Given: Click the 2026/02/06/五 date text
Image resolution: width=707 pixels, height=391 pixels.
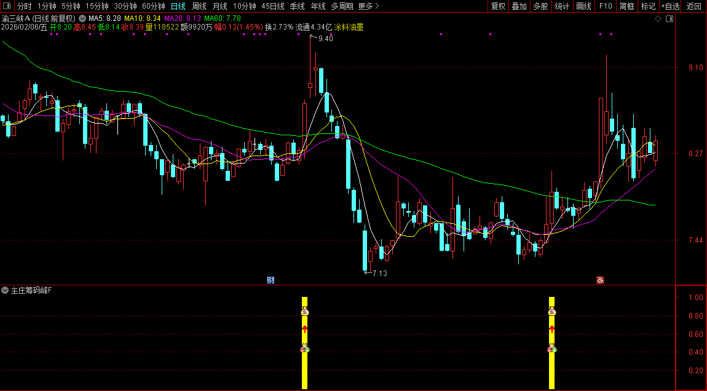Looking at the screenshot, I should [24, 27].
